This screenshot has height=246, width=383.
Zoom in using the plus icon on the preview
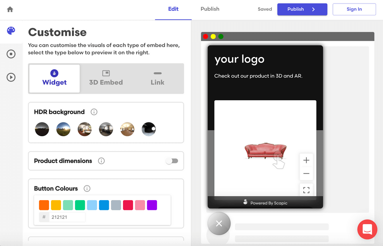coord(306,160)
